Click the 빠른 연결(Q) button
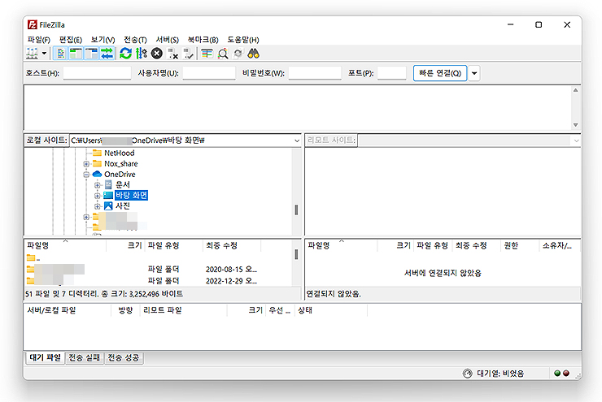The image size is (602, 402). 440,73
